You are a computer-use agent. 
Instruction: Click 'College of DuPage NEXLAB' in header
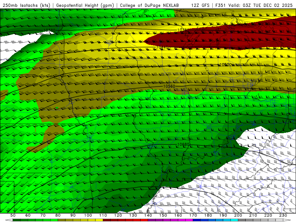[x=149, y=5]
